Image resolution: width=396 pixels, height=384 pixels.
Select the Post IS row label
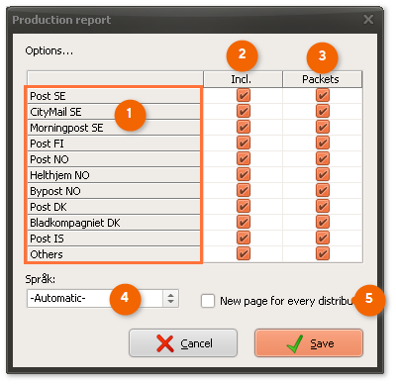click(114, 239)
